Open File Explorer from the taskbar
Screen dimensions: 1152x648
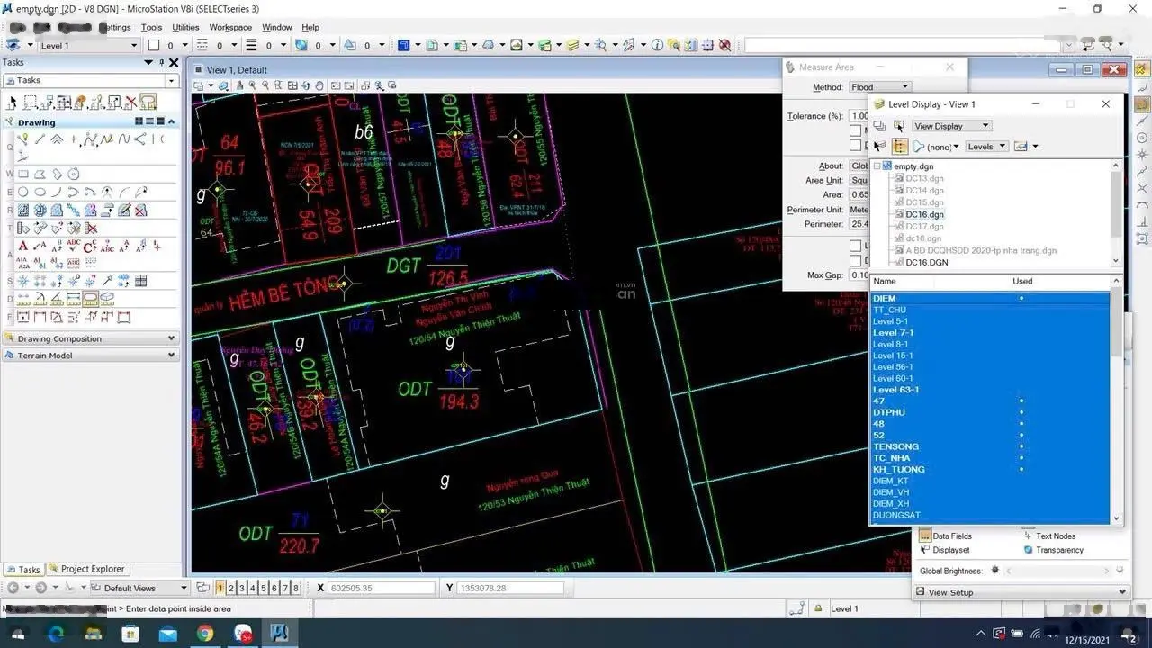point(93,634)
